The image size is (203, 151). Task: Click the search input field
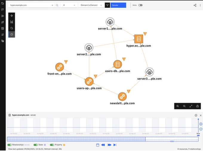click(30, 5)
